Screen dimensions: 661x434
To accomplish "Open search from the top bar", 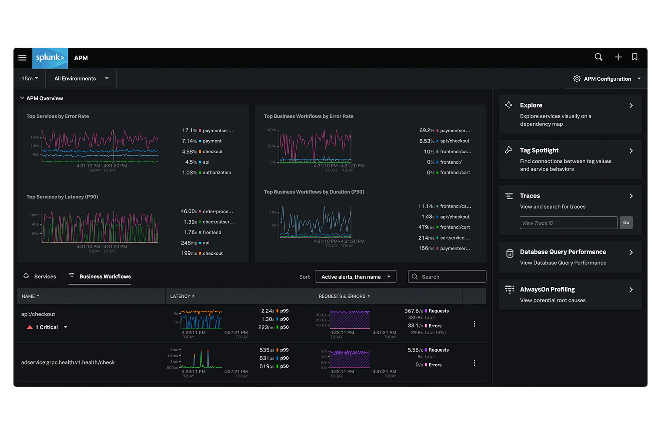I will (598, 57).
